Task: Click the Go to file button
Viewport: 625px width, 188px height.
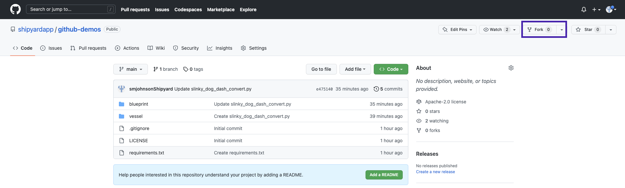Action: pyautogui.click(x=321, y=69)
